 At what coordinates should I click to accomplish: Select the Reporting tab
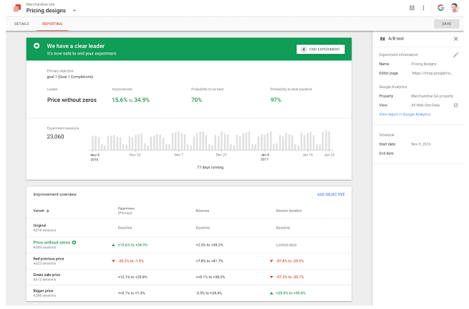(x=52, y=24)
